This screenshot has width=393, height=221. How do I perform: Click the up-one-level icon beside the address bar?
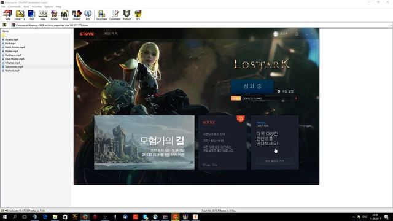point(4,25)
